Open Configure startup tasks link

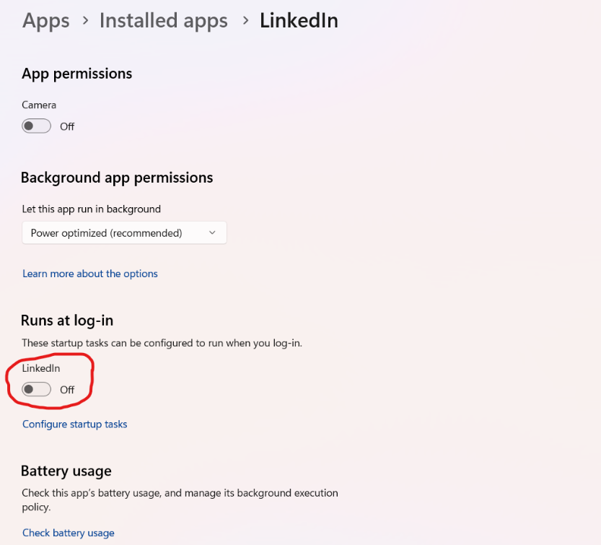[75, 424]
